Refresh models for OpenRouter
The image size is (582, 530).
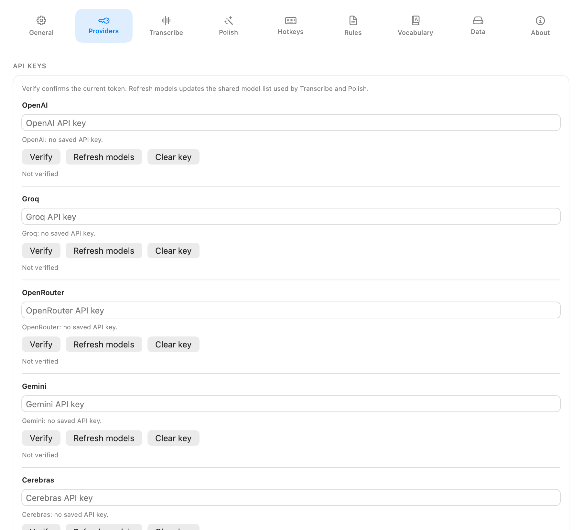[x=104, y=344]
